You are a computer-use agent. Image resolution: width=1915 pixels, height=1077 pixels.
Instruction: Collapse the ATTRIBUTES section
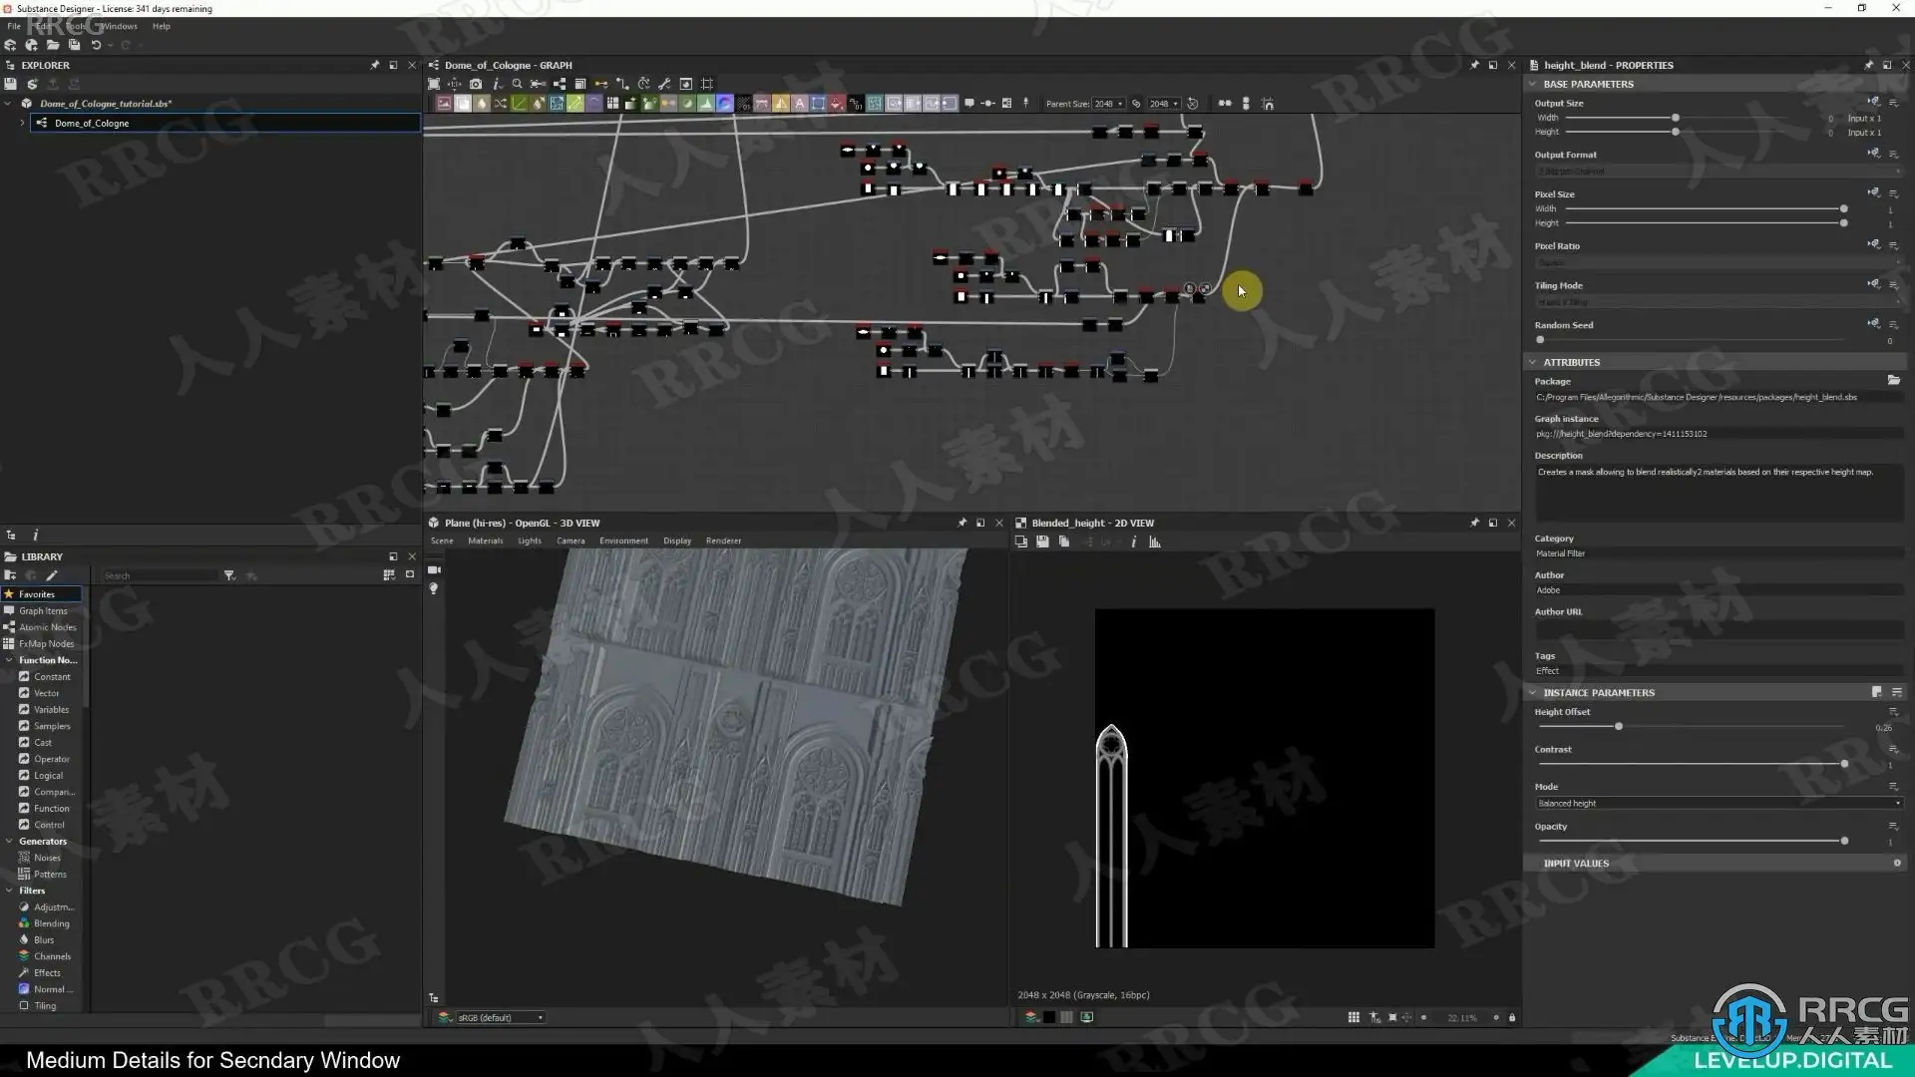coord(1533,362)
